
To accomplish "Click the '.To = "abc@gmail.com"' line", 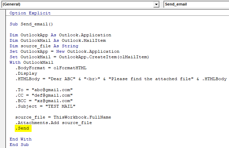I will [44, 90].
